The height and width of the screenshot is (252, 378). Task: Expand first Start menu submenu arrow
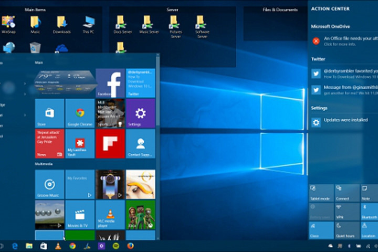coord(25,83)
